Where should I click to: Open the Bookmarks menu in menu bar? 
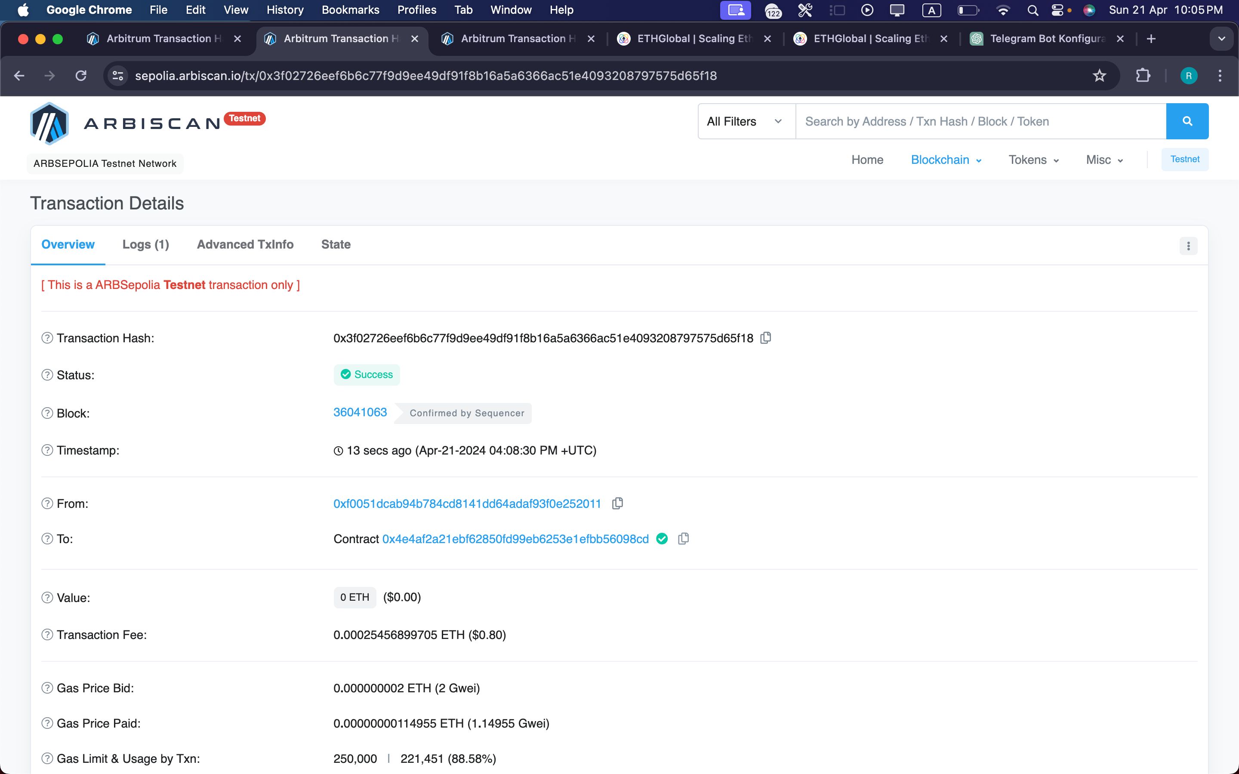(x=350, y=10)
